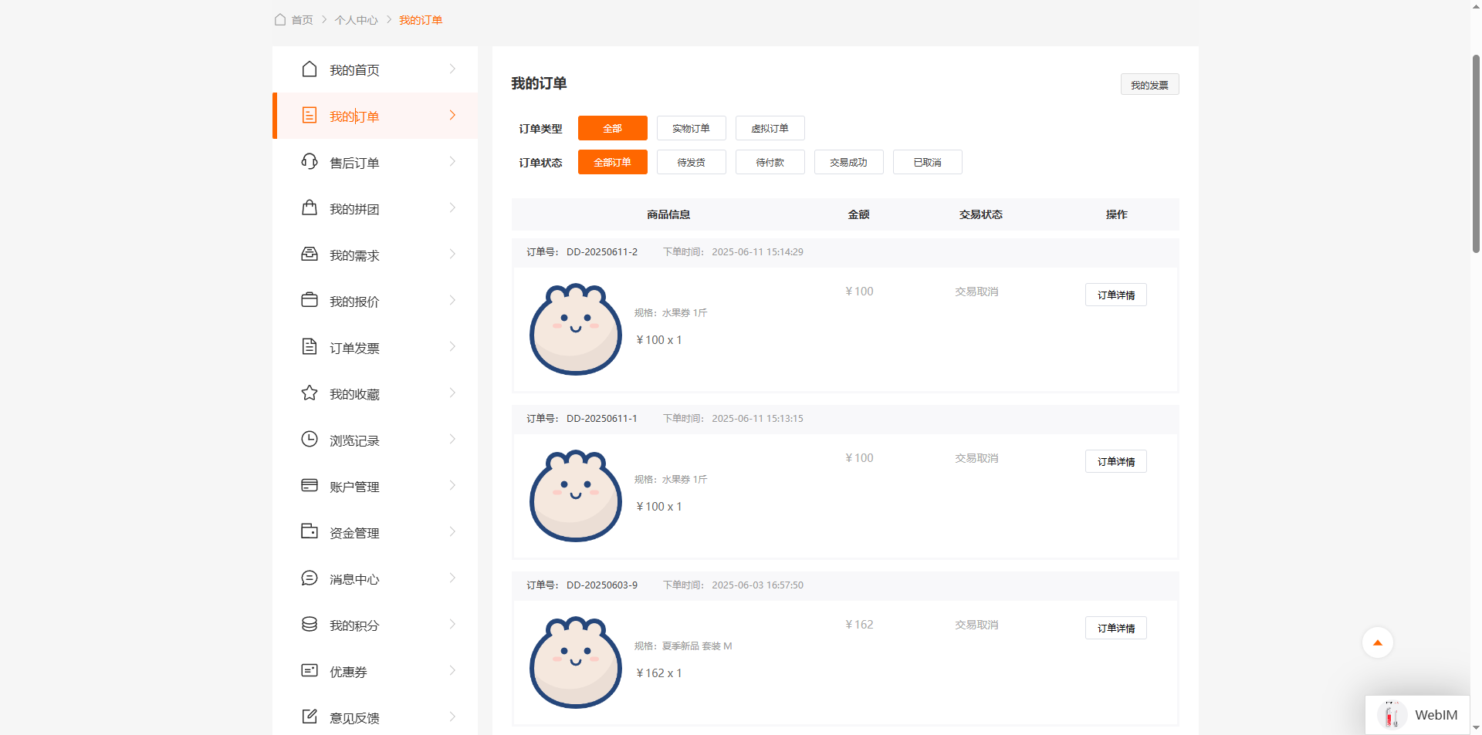Open the WebIM chat widget

[x=1418, y=715]
